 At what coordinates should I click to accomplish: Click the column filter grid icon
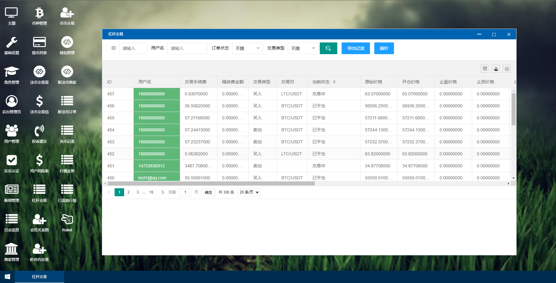coord(485,69)
